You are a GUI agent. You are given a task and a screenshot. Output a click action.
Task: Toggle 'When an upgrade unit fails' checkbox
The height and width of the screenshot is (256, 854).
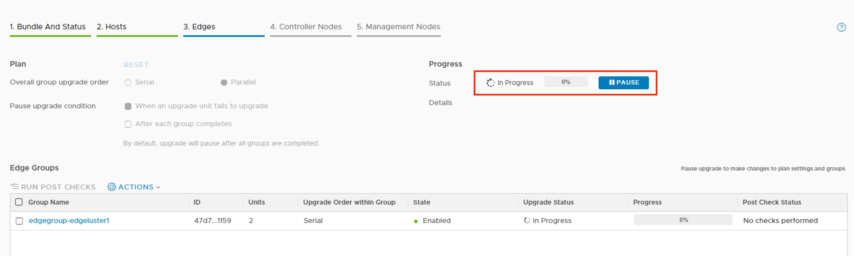point(128,106)
